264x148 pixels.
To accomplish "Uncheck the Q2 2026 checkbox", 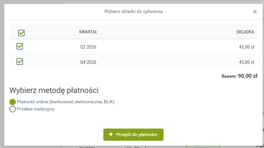I will tap(20, 47).
